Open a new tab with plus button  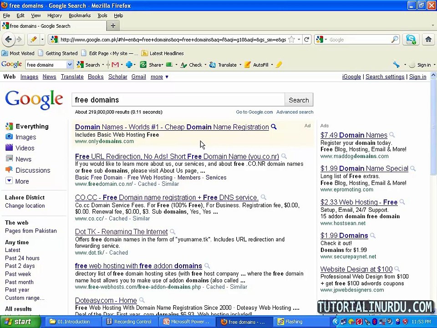[x=113, y=26]
